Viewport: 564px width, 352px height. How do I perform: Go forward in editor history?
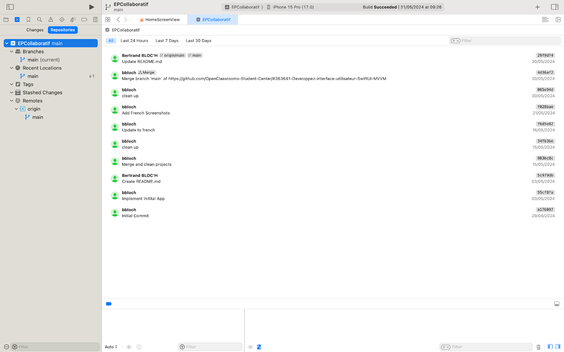point(125,20)
